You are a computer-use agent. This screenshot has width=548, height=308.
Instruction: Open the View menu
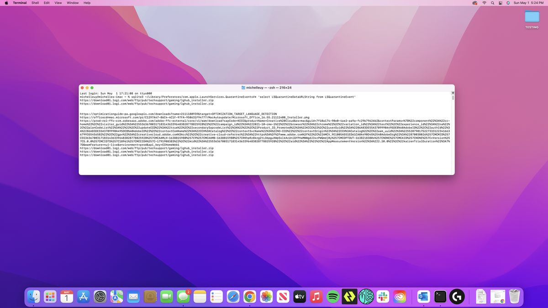(x=58, y=3)
